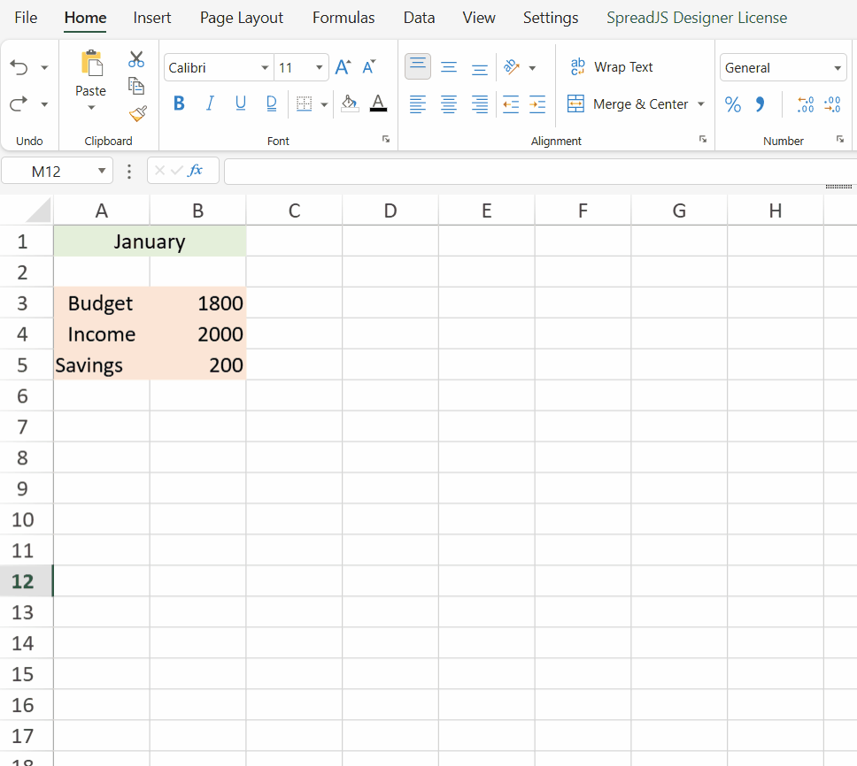Toggle Bottom Align for cells
Screen dimensions: 857x766
(x=480, y=68)
